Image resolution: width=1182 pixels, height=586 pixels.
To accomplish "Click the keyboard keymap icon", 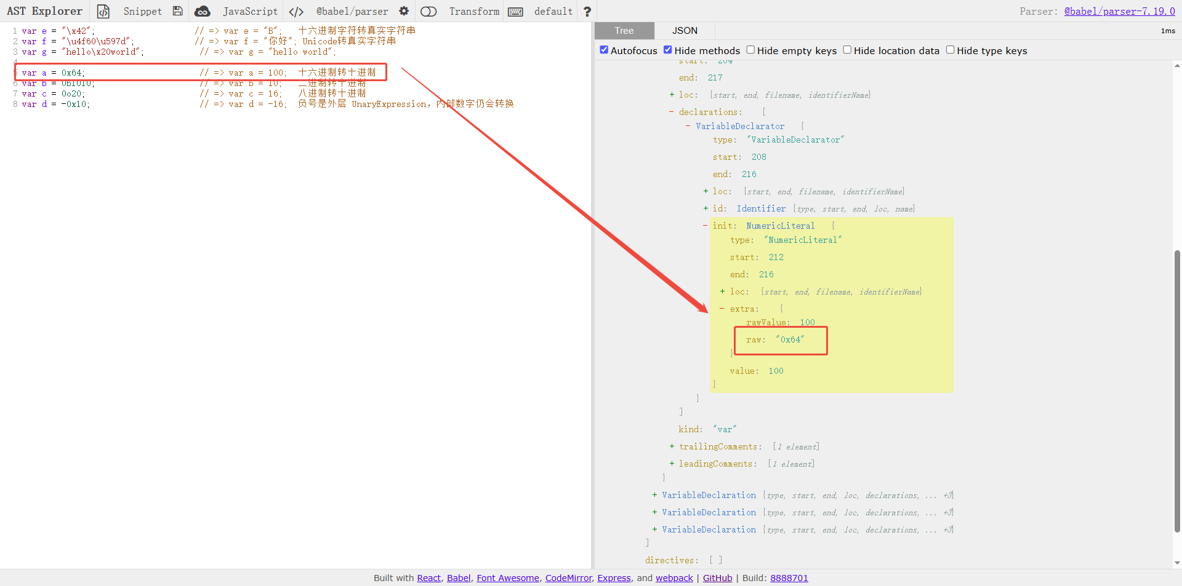I will 516,12.
